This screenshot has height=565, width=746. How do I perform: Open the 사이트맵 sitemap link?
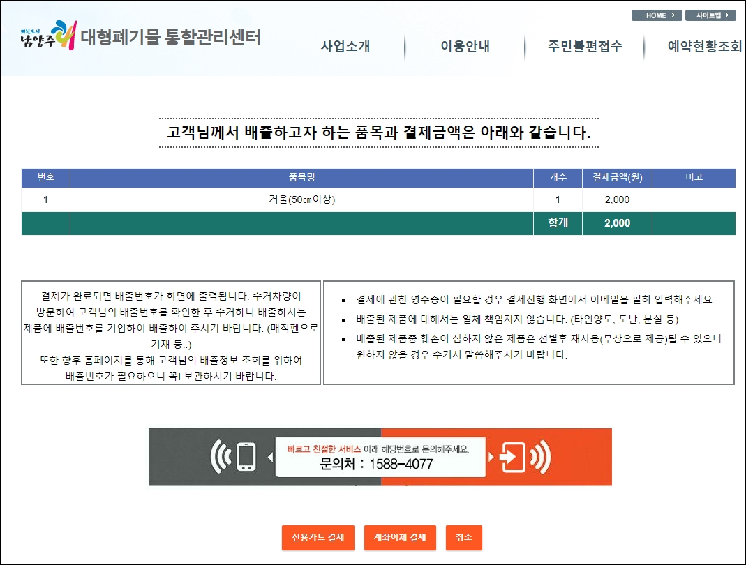[711, 15]
